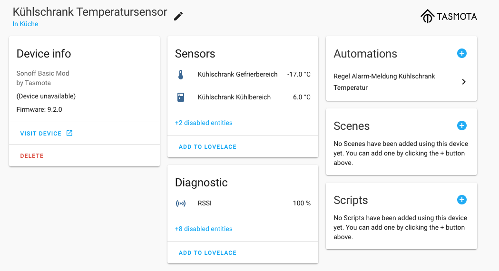This screenshot has width=499, height=271.
Task: Show +2 disabled entities in Sensors
Action: [x=204, y=123]
